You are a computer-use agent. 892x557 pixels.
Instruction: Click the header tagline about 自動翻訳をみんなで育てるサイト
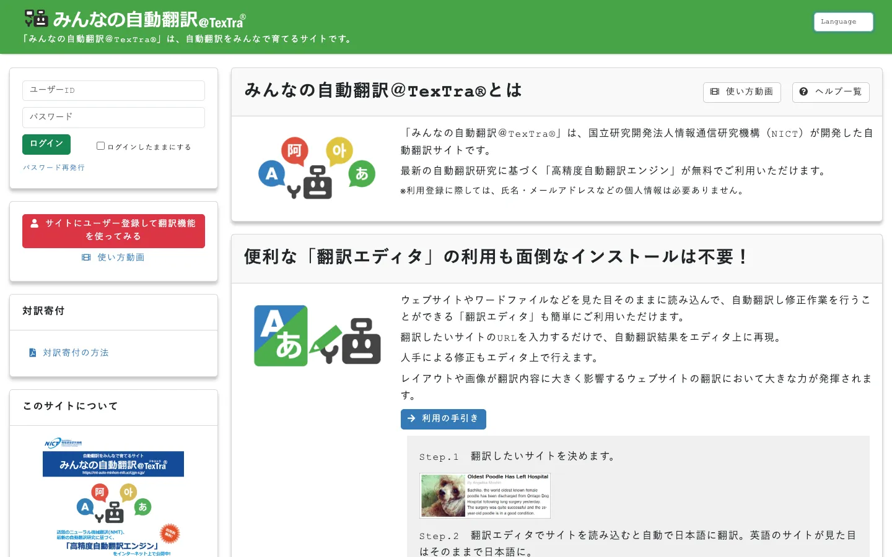(188, 39)
